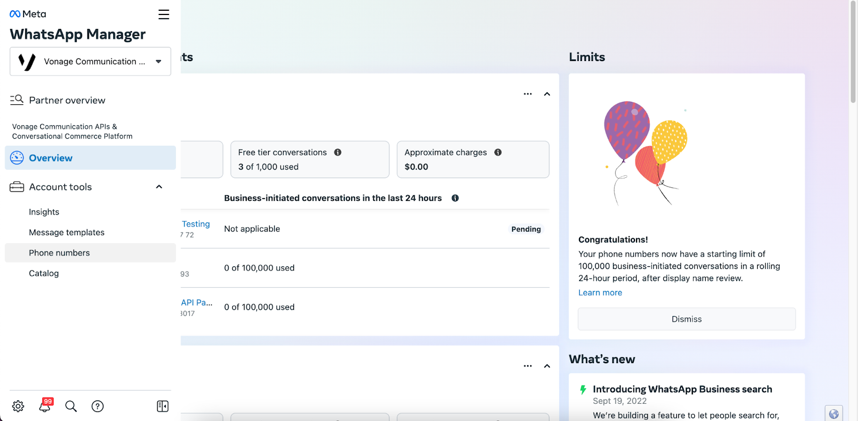Collapse the second account card chevron
The width and height of the screenshot is (858, 421).
pos(547,366)
